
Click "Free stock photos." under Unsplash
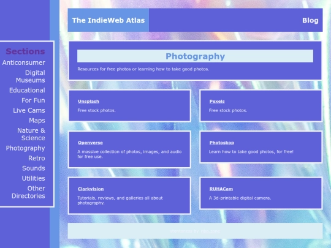click(96, 110)
